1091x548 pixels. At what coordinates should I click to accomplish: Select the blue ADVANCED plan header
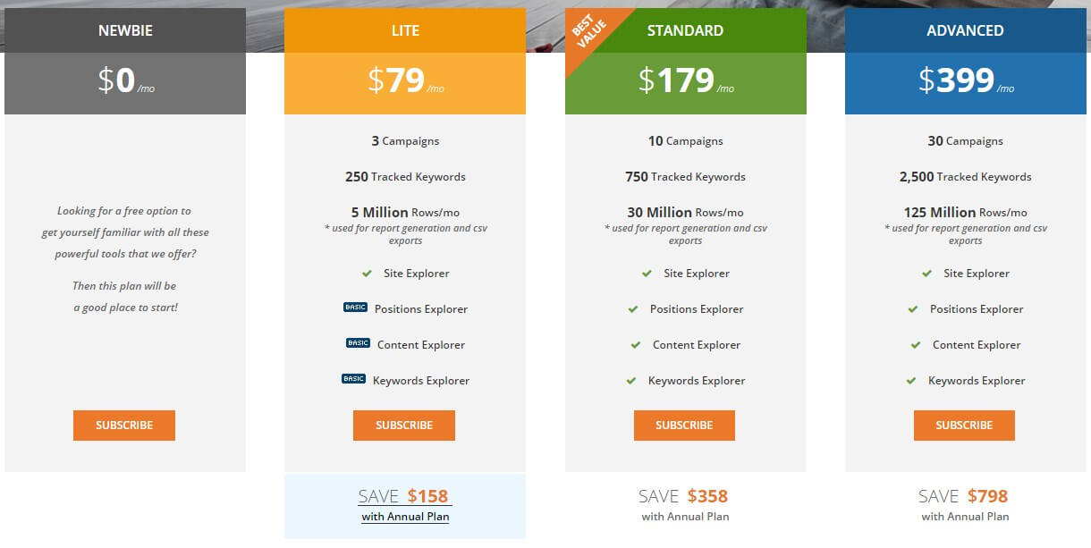pyautogui.click(x=965, y=30)
